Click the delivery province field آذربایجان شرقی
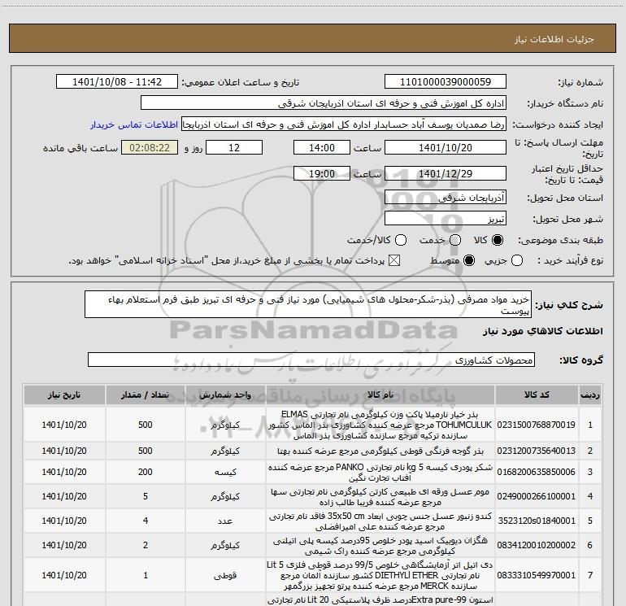This screenshot has height=606, width=626. (446, 198)
